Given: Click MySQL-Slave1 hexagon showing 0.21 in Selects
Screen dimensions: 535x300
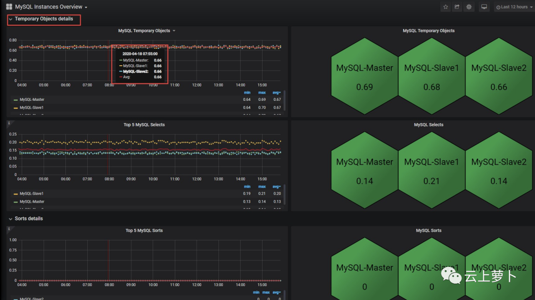Looking at the screenshot, I should click(431, 170).
